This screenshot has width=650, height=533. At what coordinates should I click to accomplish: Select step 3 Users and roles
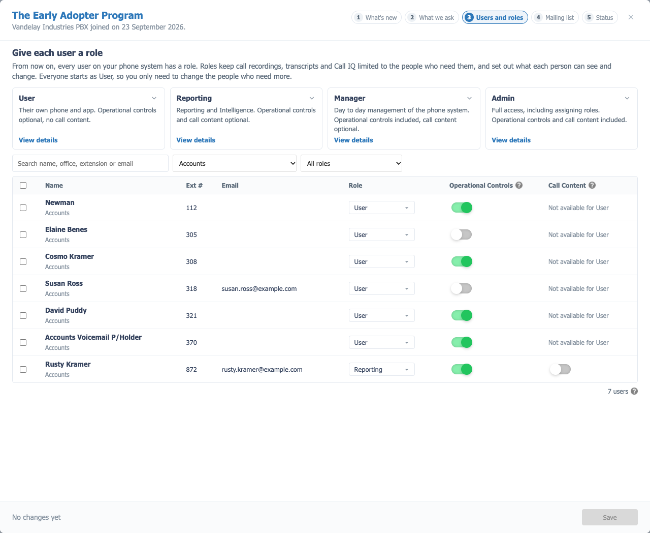[495, 17]
